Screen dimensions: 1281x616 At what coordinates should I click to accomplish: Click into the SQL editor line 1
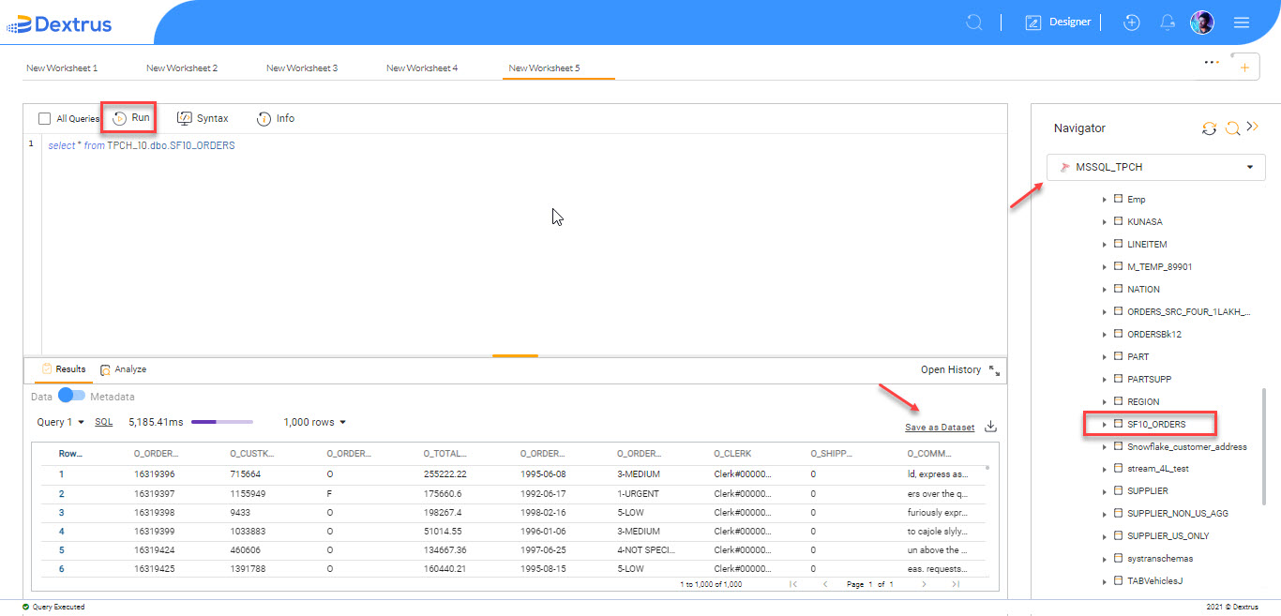click(523, 145)
